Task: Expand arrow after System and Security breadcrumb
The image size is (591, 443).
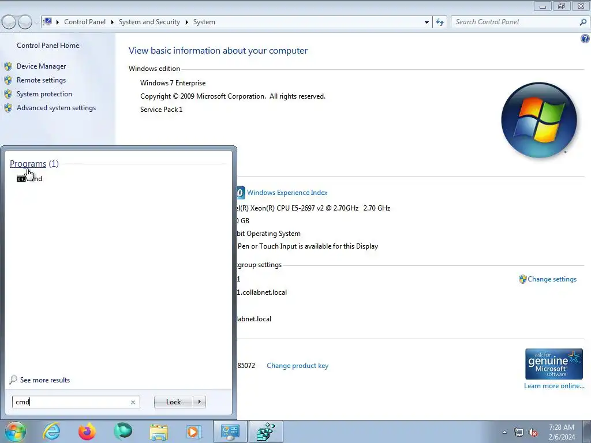Action: coord(186,22)
